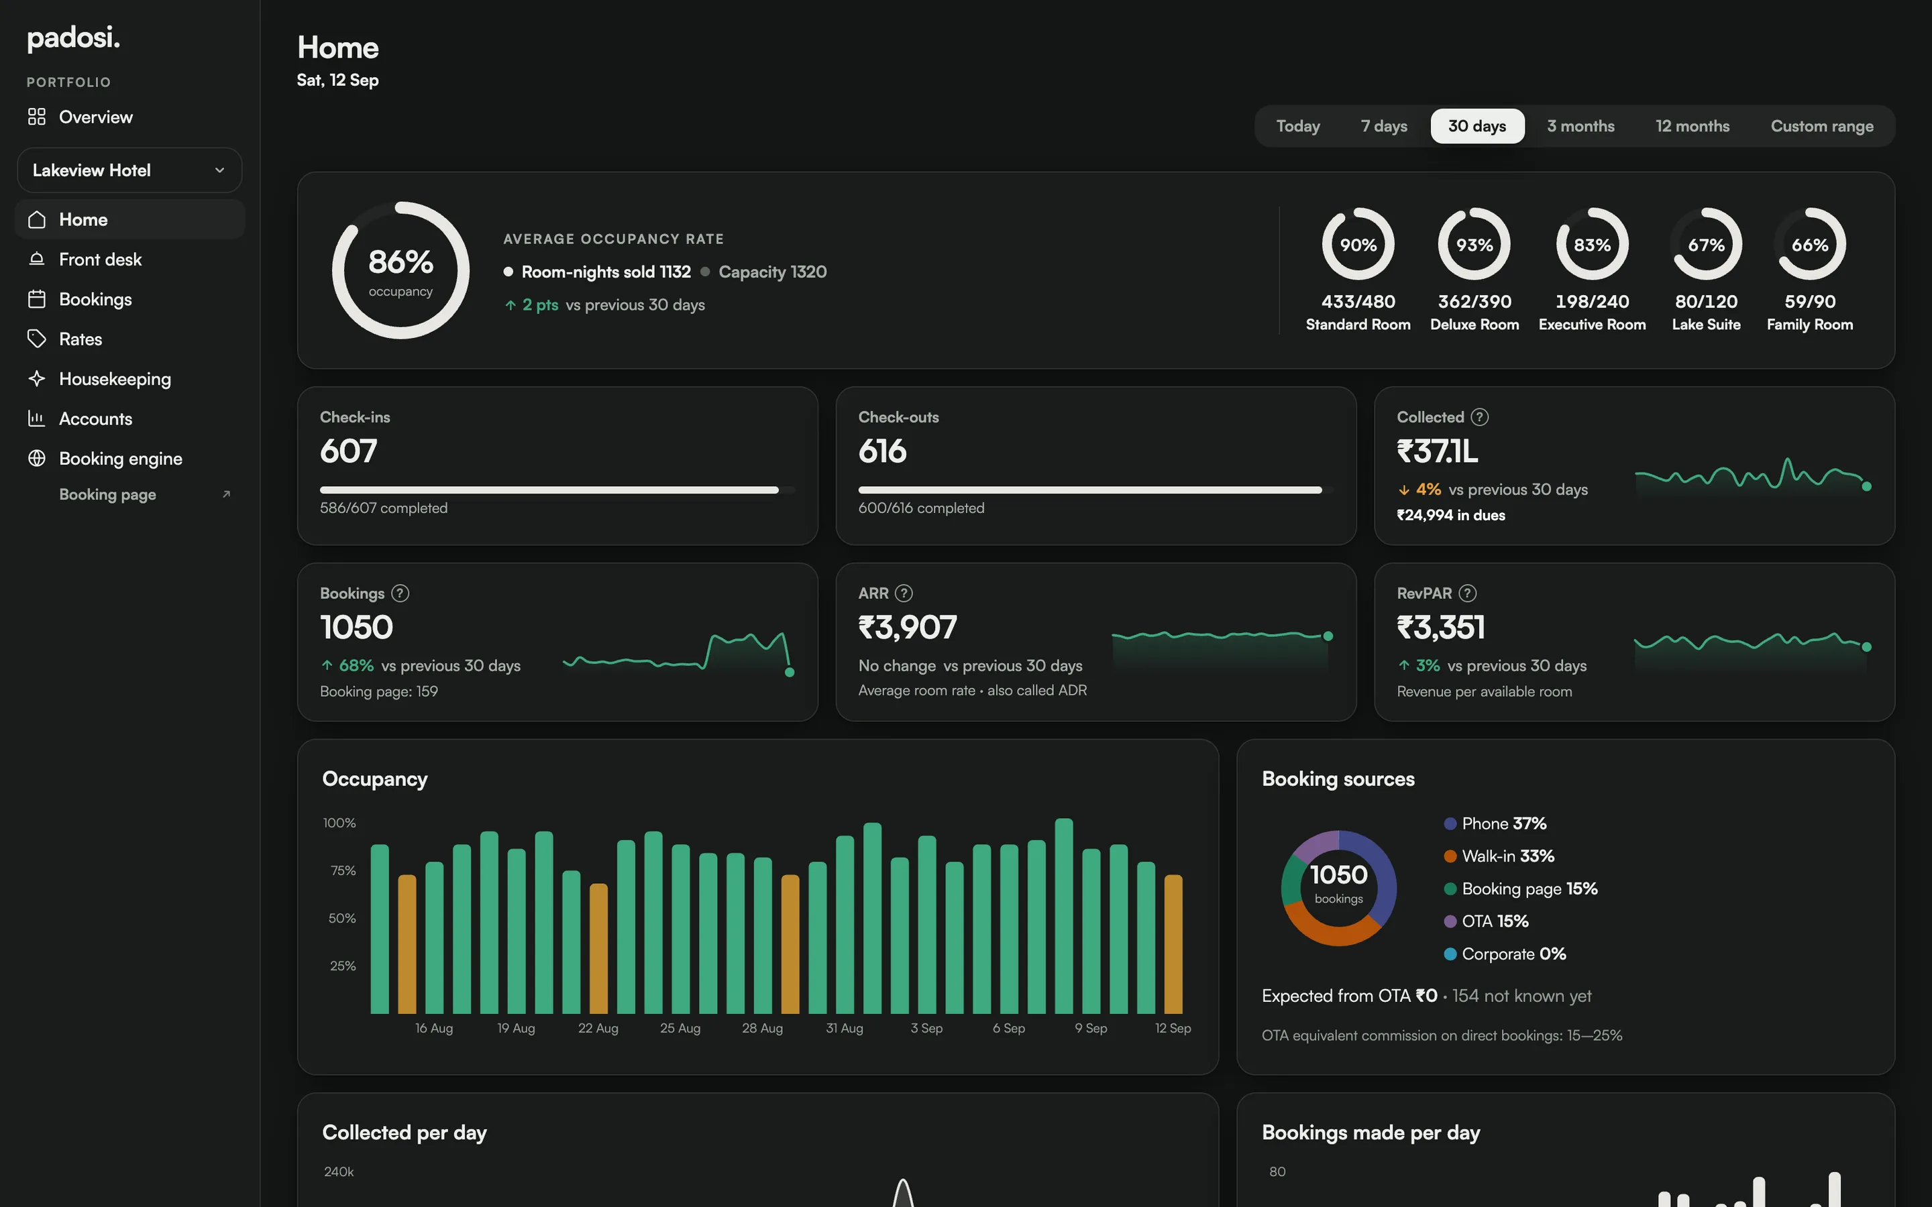Click the external link arrow beside Booking page
This screenshot has height=1207, width=1932.
(x=226, y=494)
